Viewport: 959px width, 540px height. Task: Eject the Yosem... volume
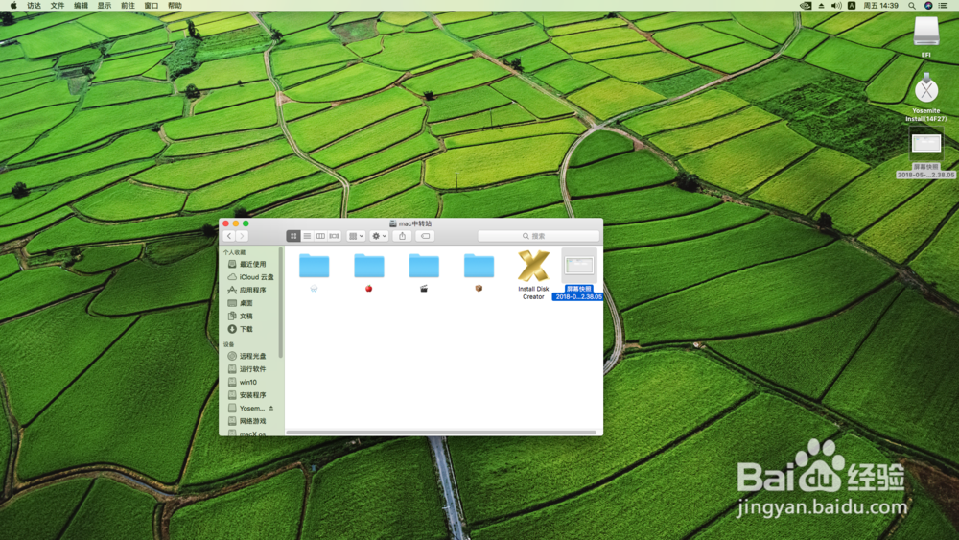(x=271, y=408)
